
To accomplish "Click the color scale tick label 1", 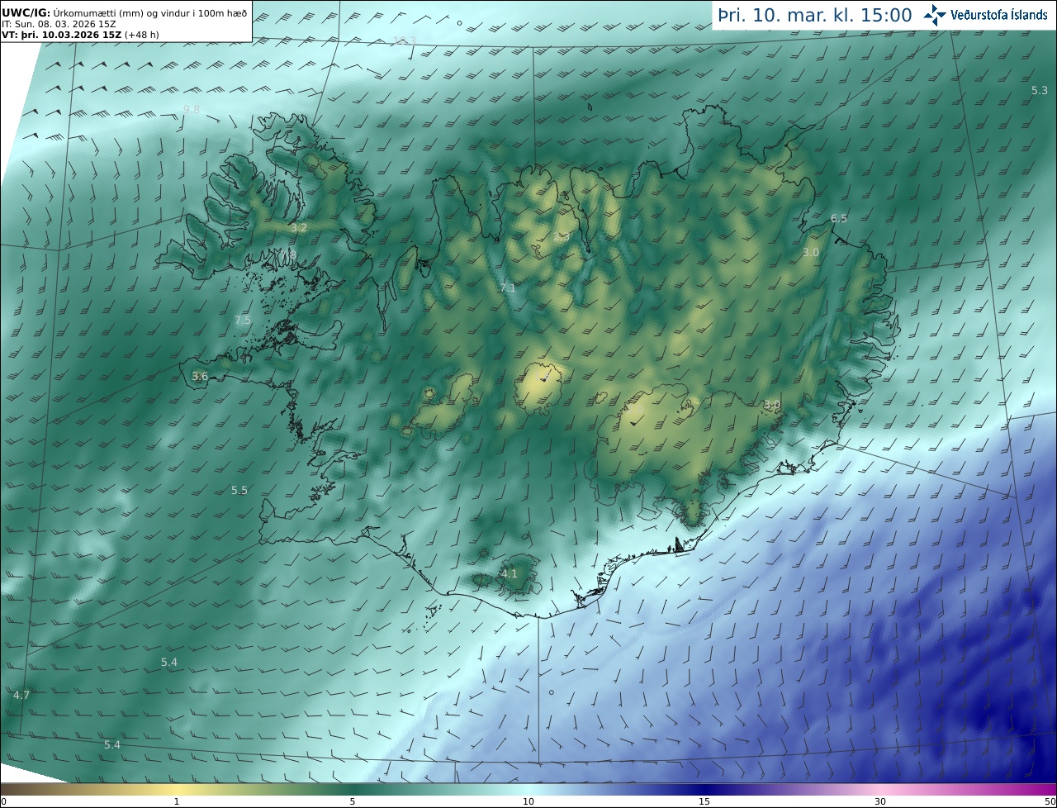I will tap(177, 801).
